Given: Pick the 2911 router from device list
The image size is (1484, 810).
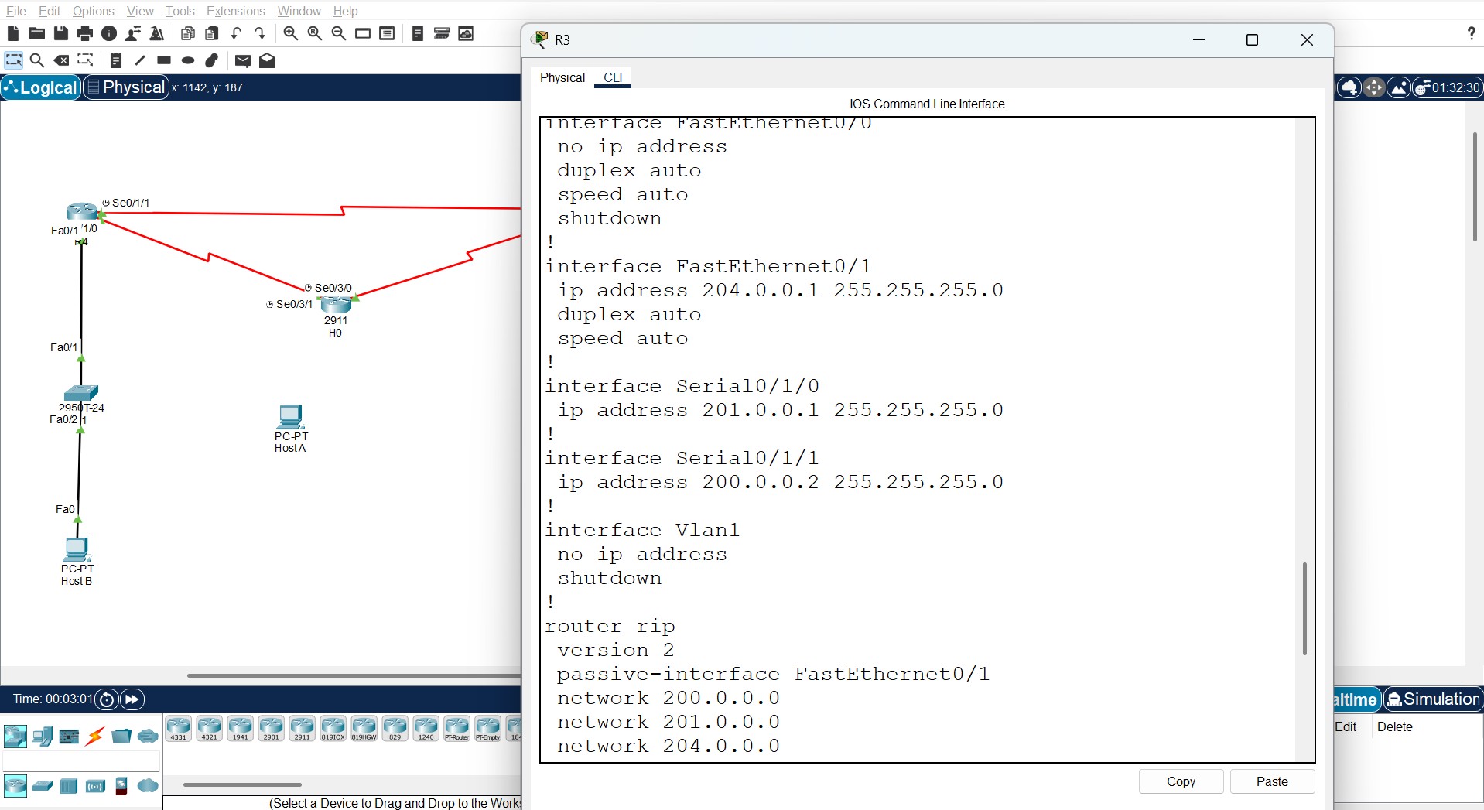Looking at the screenshot, I should [x=302, y=728].
